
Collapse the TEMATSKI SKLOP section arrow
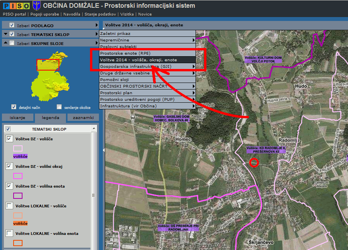tap(5, 34)
